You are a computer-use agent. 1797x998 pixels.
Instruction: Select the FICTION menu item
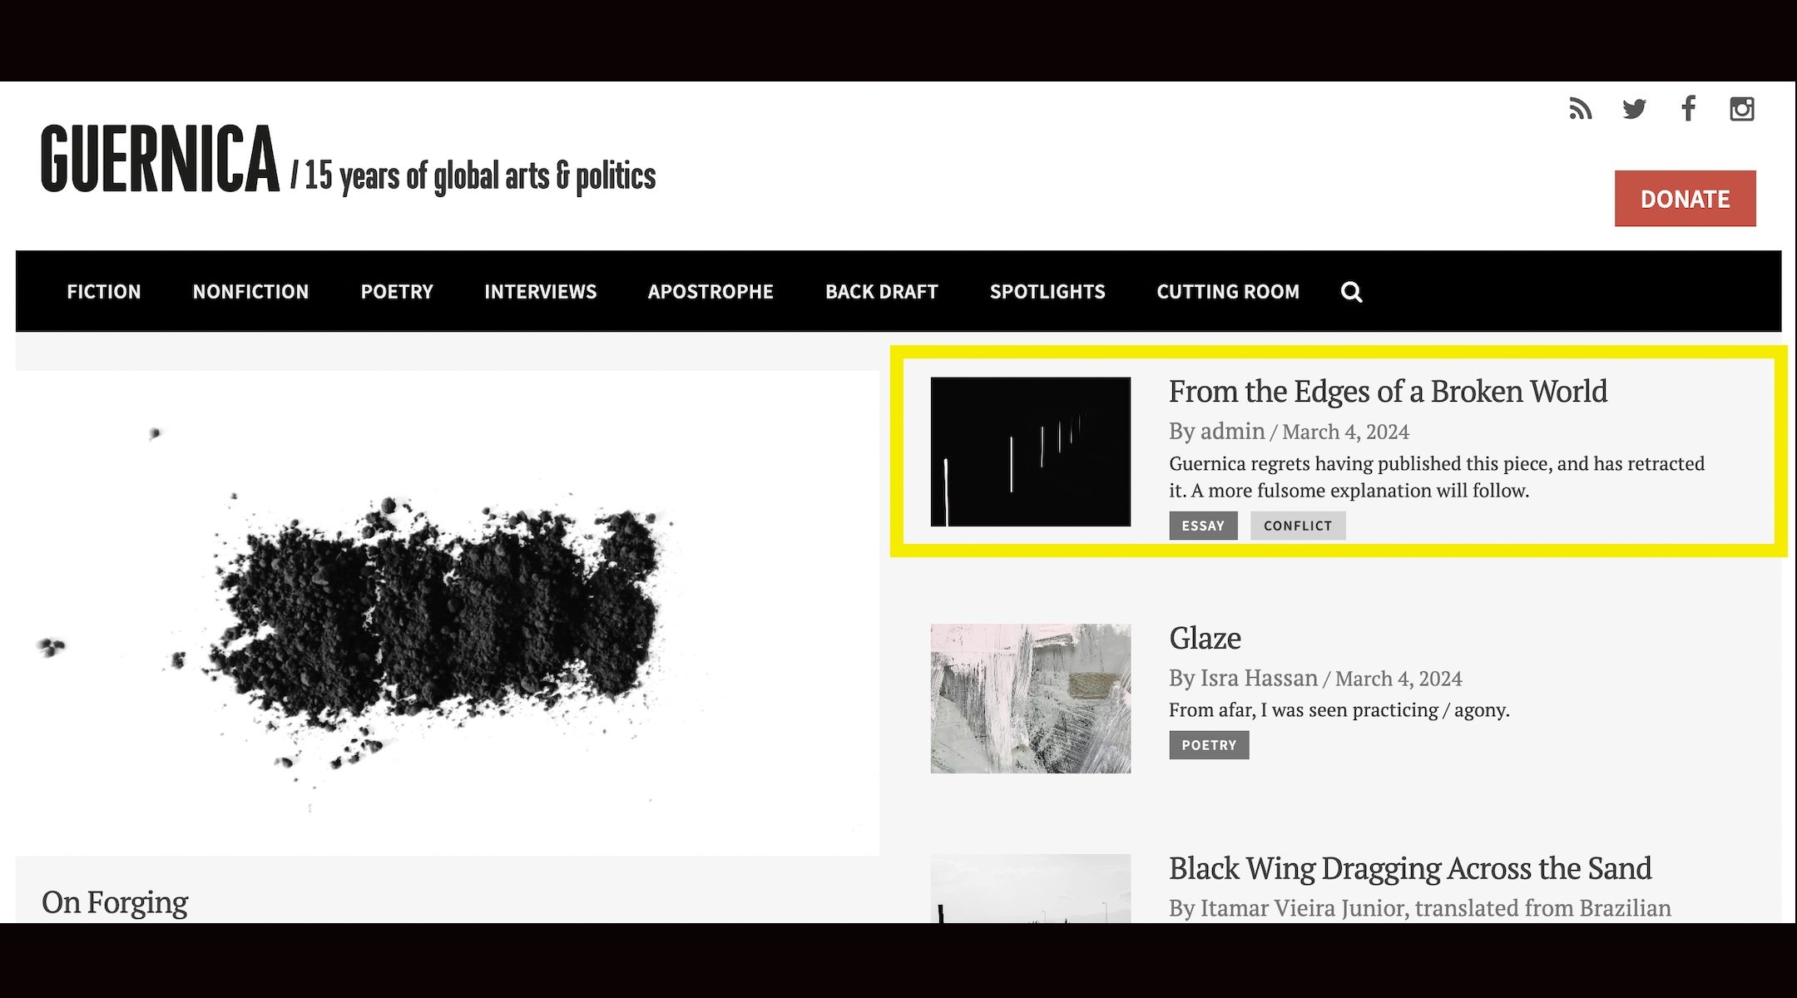(x=103, y=291)
